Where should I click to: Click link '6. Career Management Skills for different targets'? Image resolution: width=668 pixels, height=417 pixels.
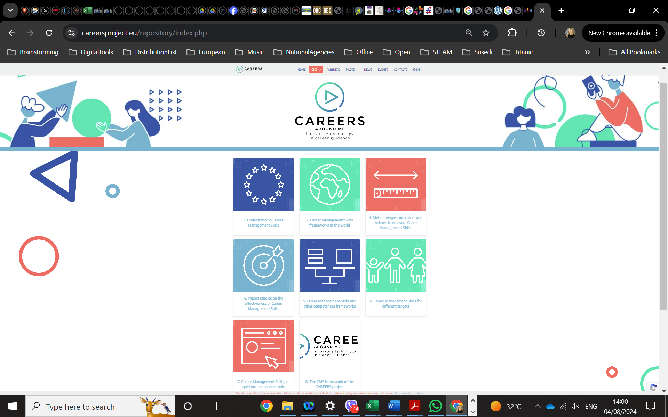396,304
